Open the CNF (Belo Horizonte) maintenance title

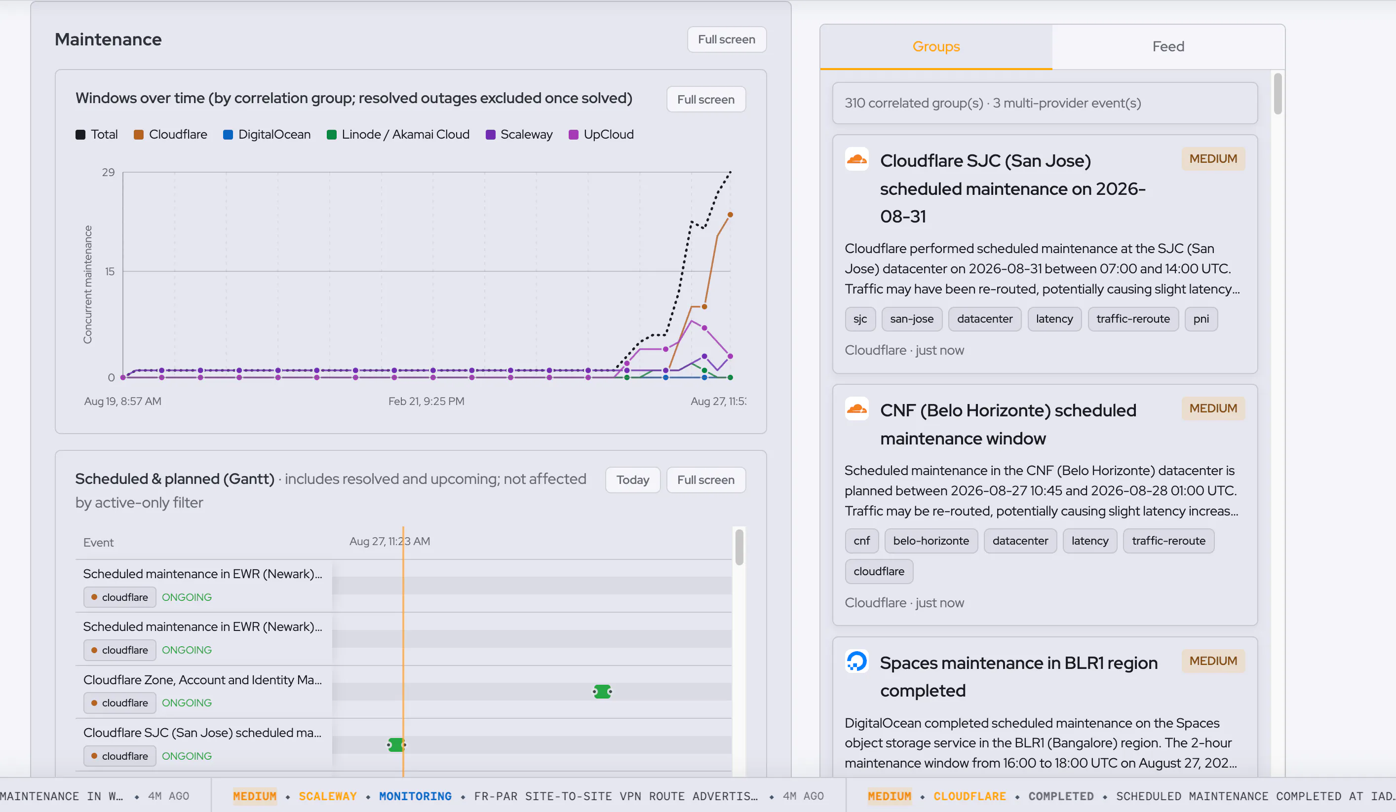[1008, 424]
